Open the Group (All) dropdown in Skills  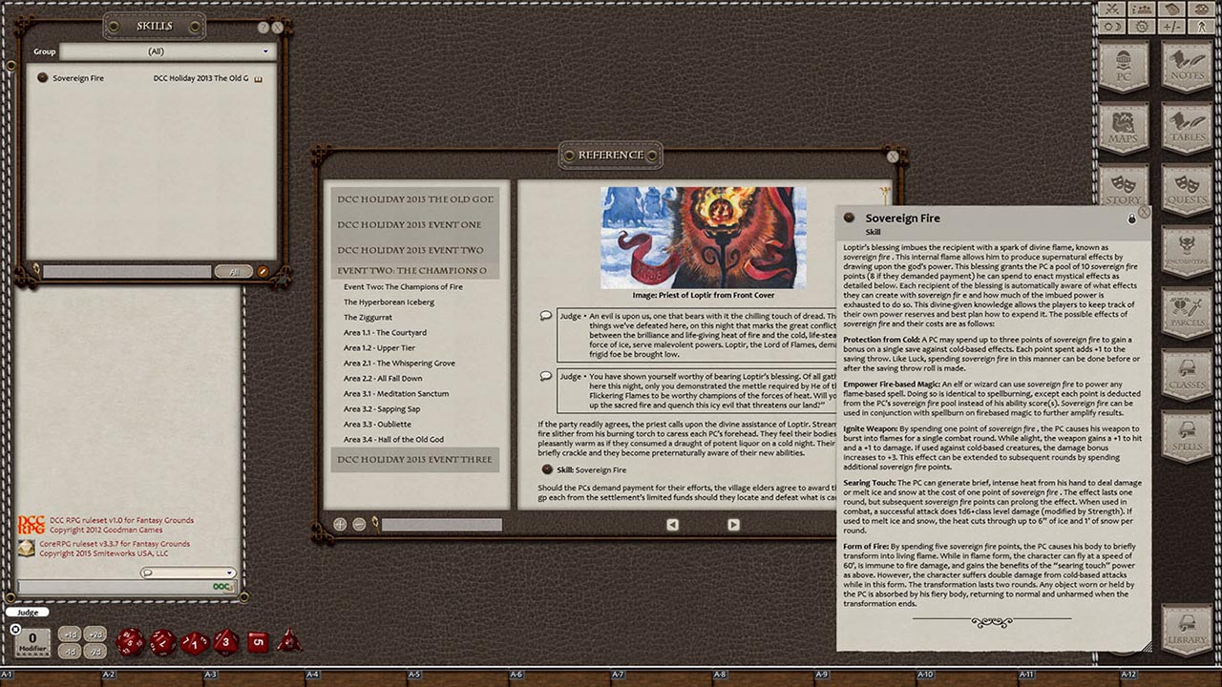tap(167, 52)
